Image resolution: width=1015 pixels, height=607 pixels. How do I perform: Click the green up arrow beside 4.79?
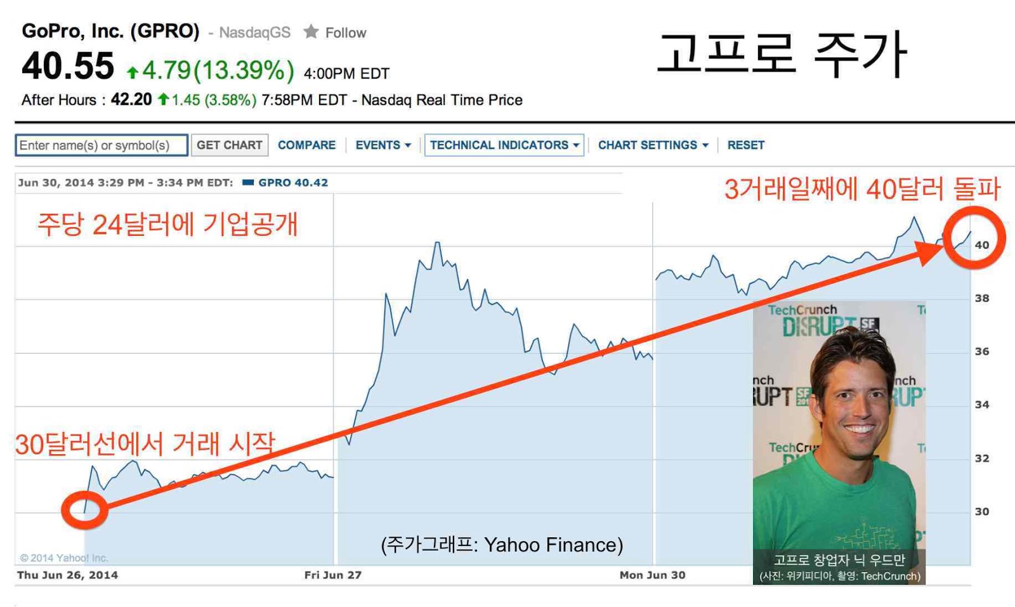[x=133, y=72]
